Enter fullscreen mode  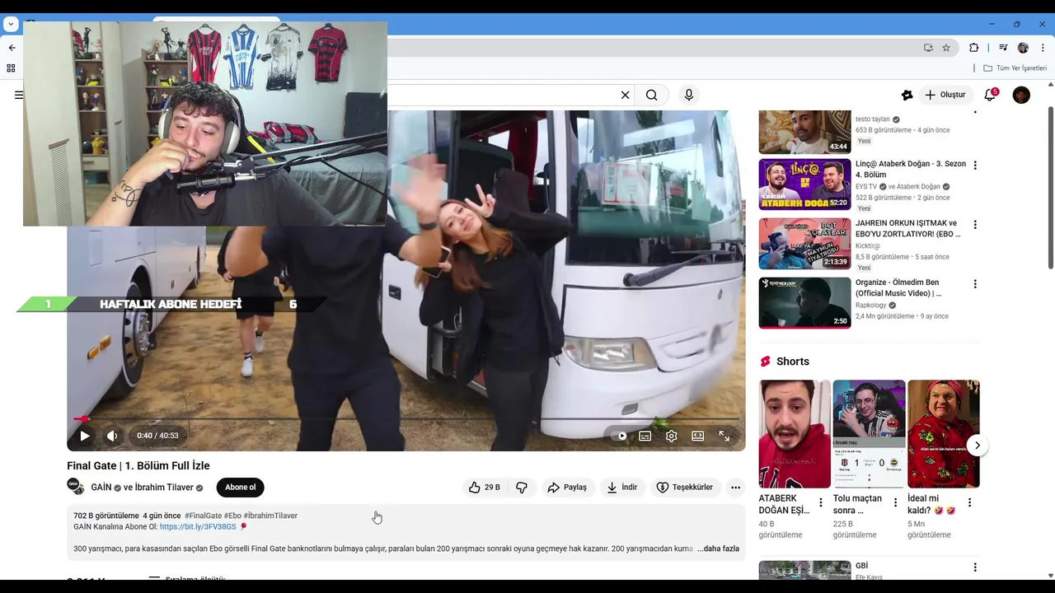point(724,436)
